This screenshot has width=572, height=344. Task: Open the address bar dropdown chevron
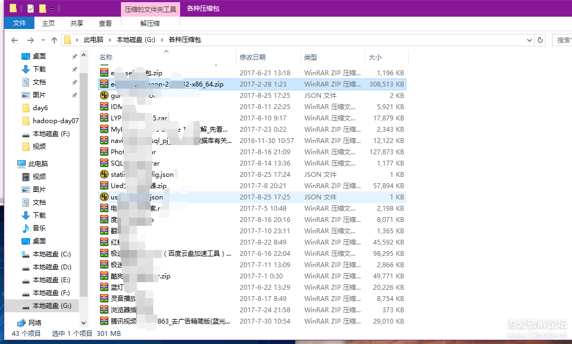pyautogui.click(x=529, y=40)
